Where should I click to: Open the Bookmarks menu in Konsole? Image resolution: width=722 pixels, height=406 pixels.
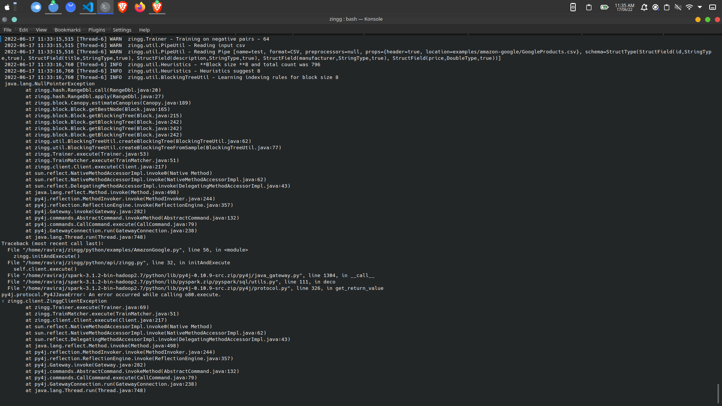pyautogui.click(x=67, y=30)
